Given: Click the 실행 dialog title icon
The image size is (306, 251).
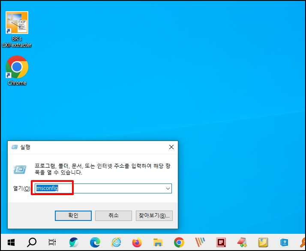Looking at the screenshot, I should [15, 147].
